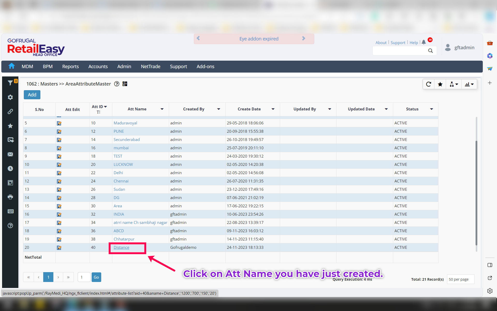
Task: Expand the Status column filter arrow
Action: pyautogui.click(x=432, y=109)
